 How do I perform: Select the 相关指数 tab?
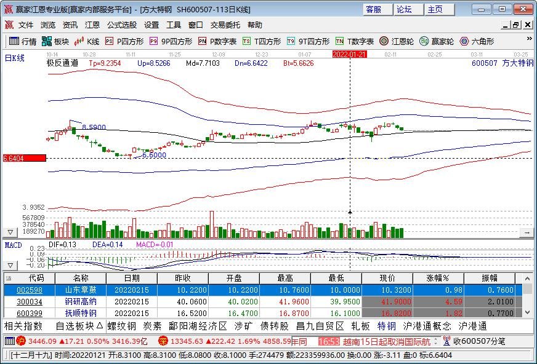point(23,326)
